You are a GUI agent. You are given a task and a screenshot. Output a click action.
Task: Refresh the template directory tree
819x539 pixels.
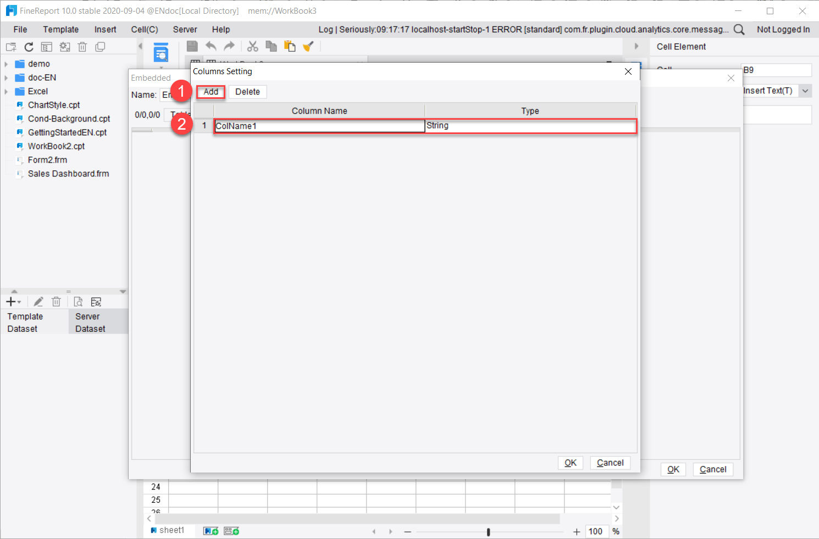pyautogui.click(x=29, y=46)
